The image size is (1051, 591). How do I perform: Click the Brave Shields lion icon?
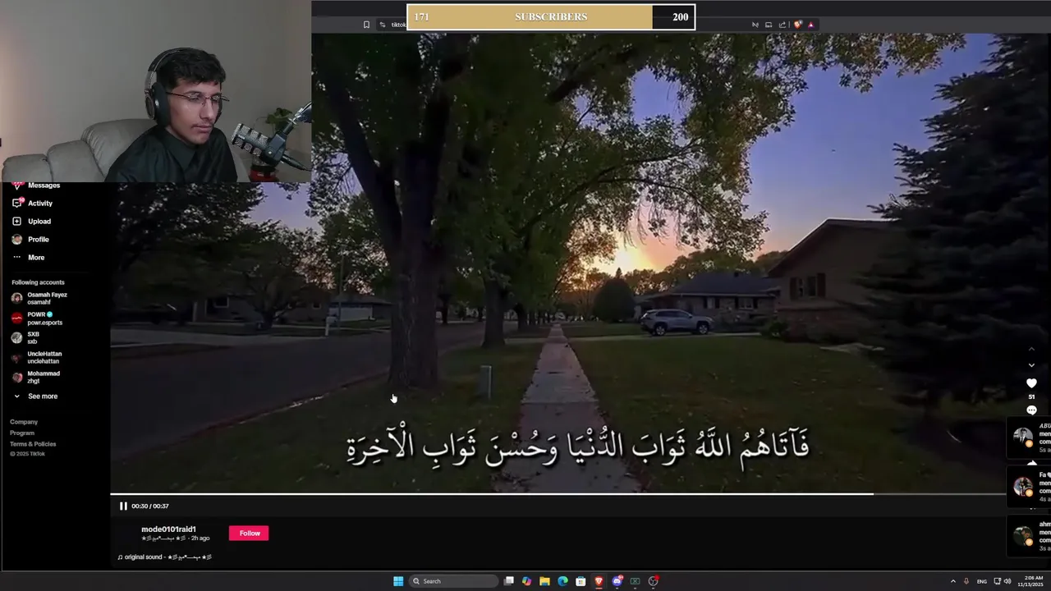point(797,25)
